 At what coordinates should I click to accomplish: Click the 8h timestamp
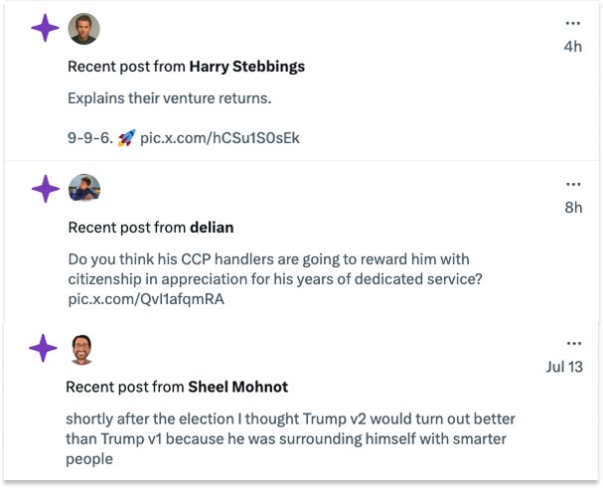click(x=572, y=208)
